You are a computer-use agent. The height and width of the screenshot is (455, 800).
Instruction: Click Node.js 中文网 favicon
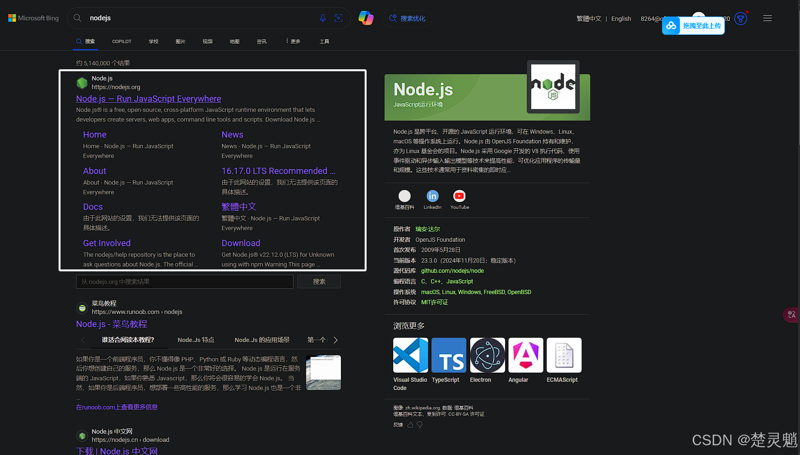(x=82, y=436)
